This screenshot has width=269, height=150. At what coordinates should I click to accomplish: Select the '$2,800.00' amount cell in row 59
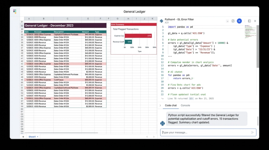88,106
